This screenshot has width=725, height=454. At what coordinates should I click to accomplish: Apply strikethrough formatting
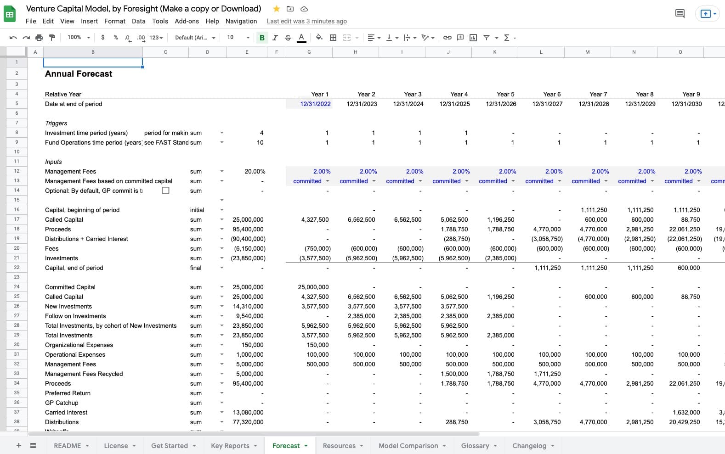click(288, 38)
